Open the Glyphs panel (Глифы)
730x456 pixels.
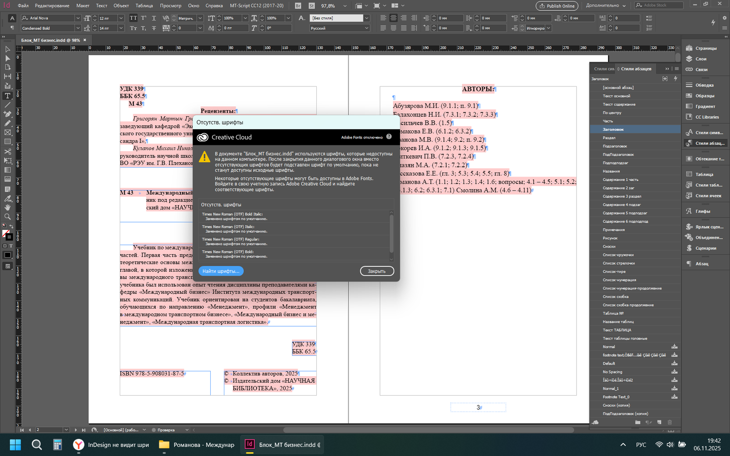tap(702, 211)
